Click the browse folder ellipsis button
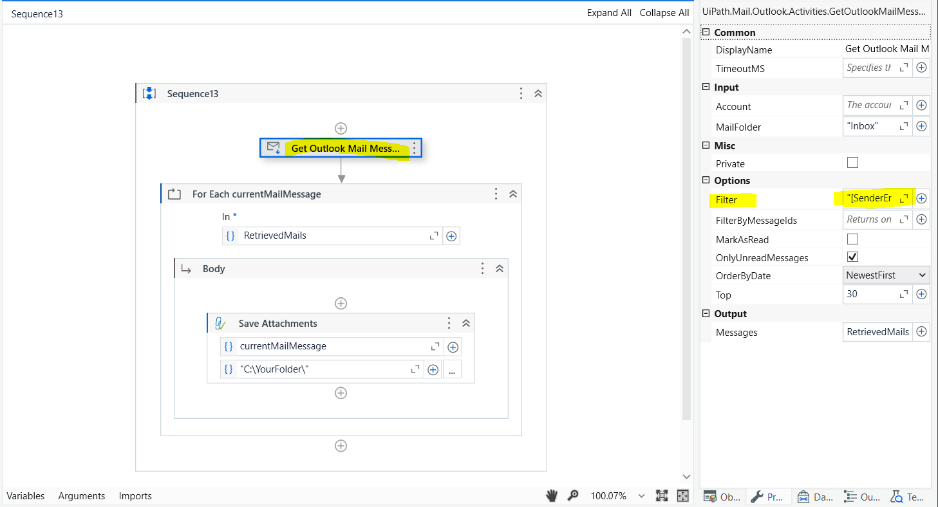938x507 pixels. coord(452,369)
